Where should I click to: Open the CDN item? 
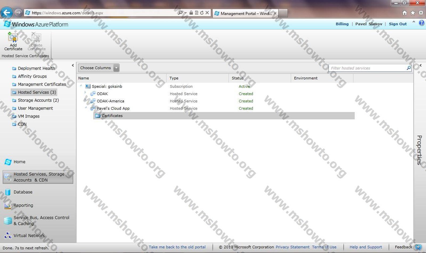pyautogui.click(x=22, y=124)
